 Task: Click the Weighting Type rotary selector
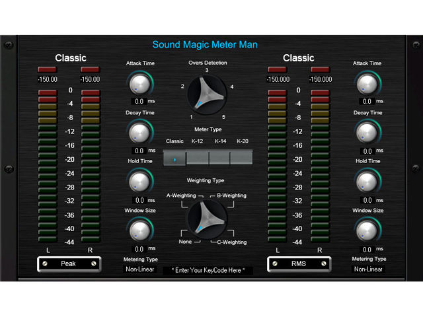click(x=207, y=219)
